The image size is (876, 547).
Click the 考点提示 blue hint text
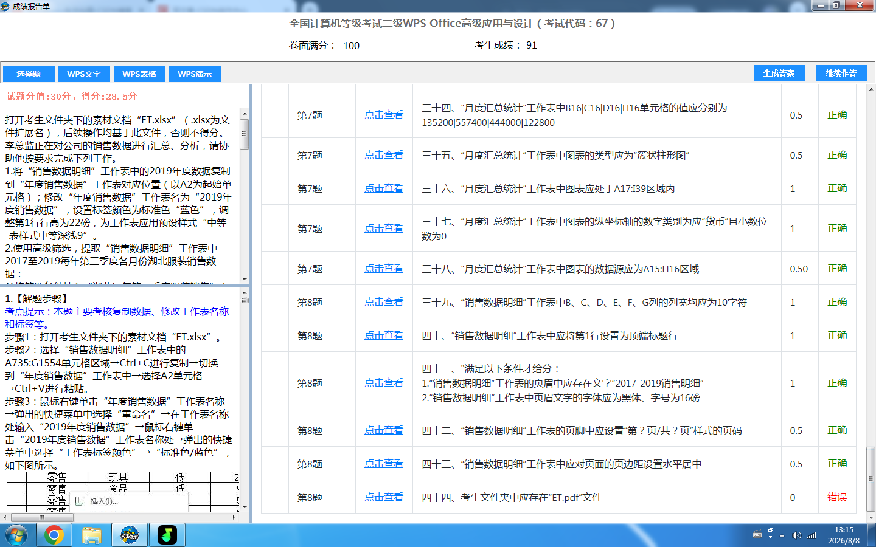pos(117,318)
